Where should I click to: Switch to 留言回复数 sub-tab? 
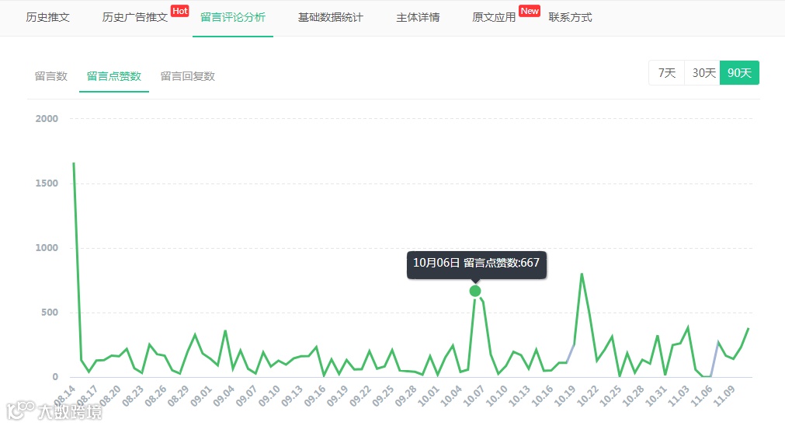[188, 76]
